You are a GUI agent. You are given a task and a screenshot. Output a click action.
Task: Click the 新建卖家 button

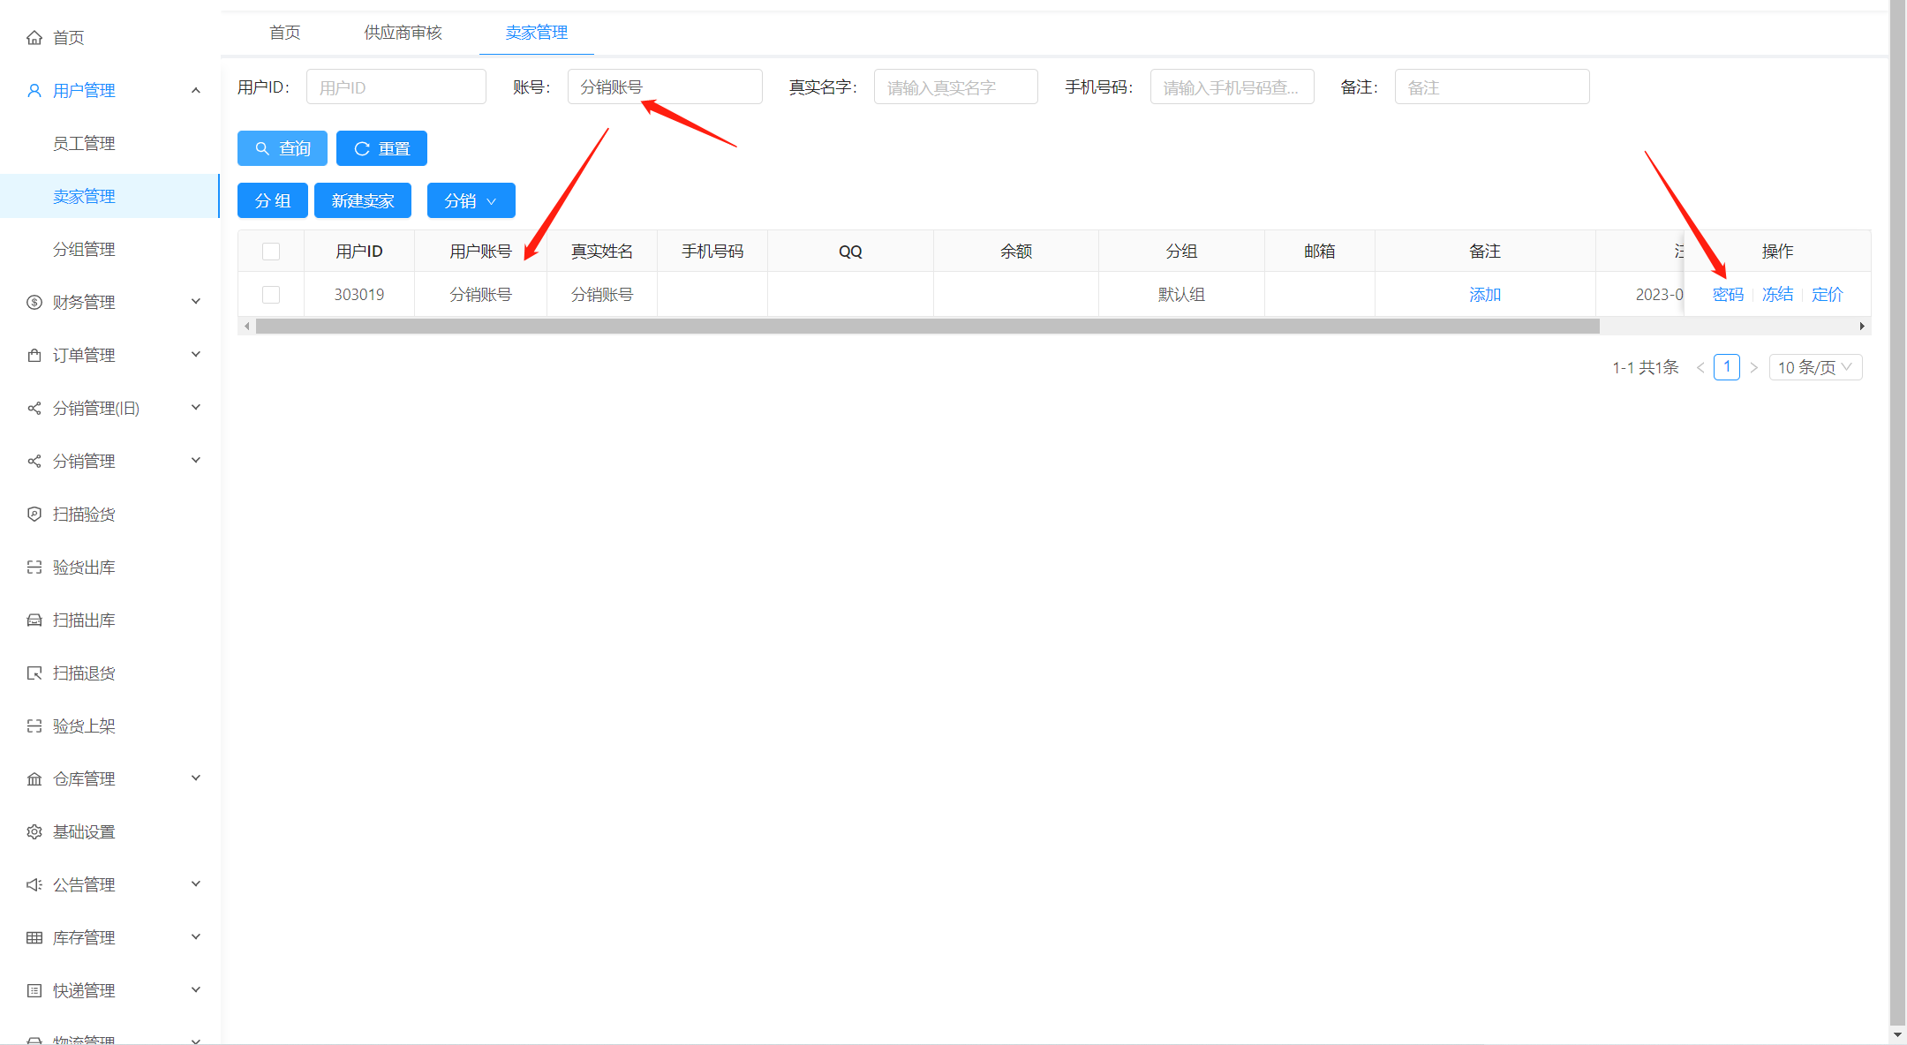coord(363,200)
